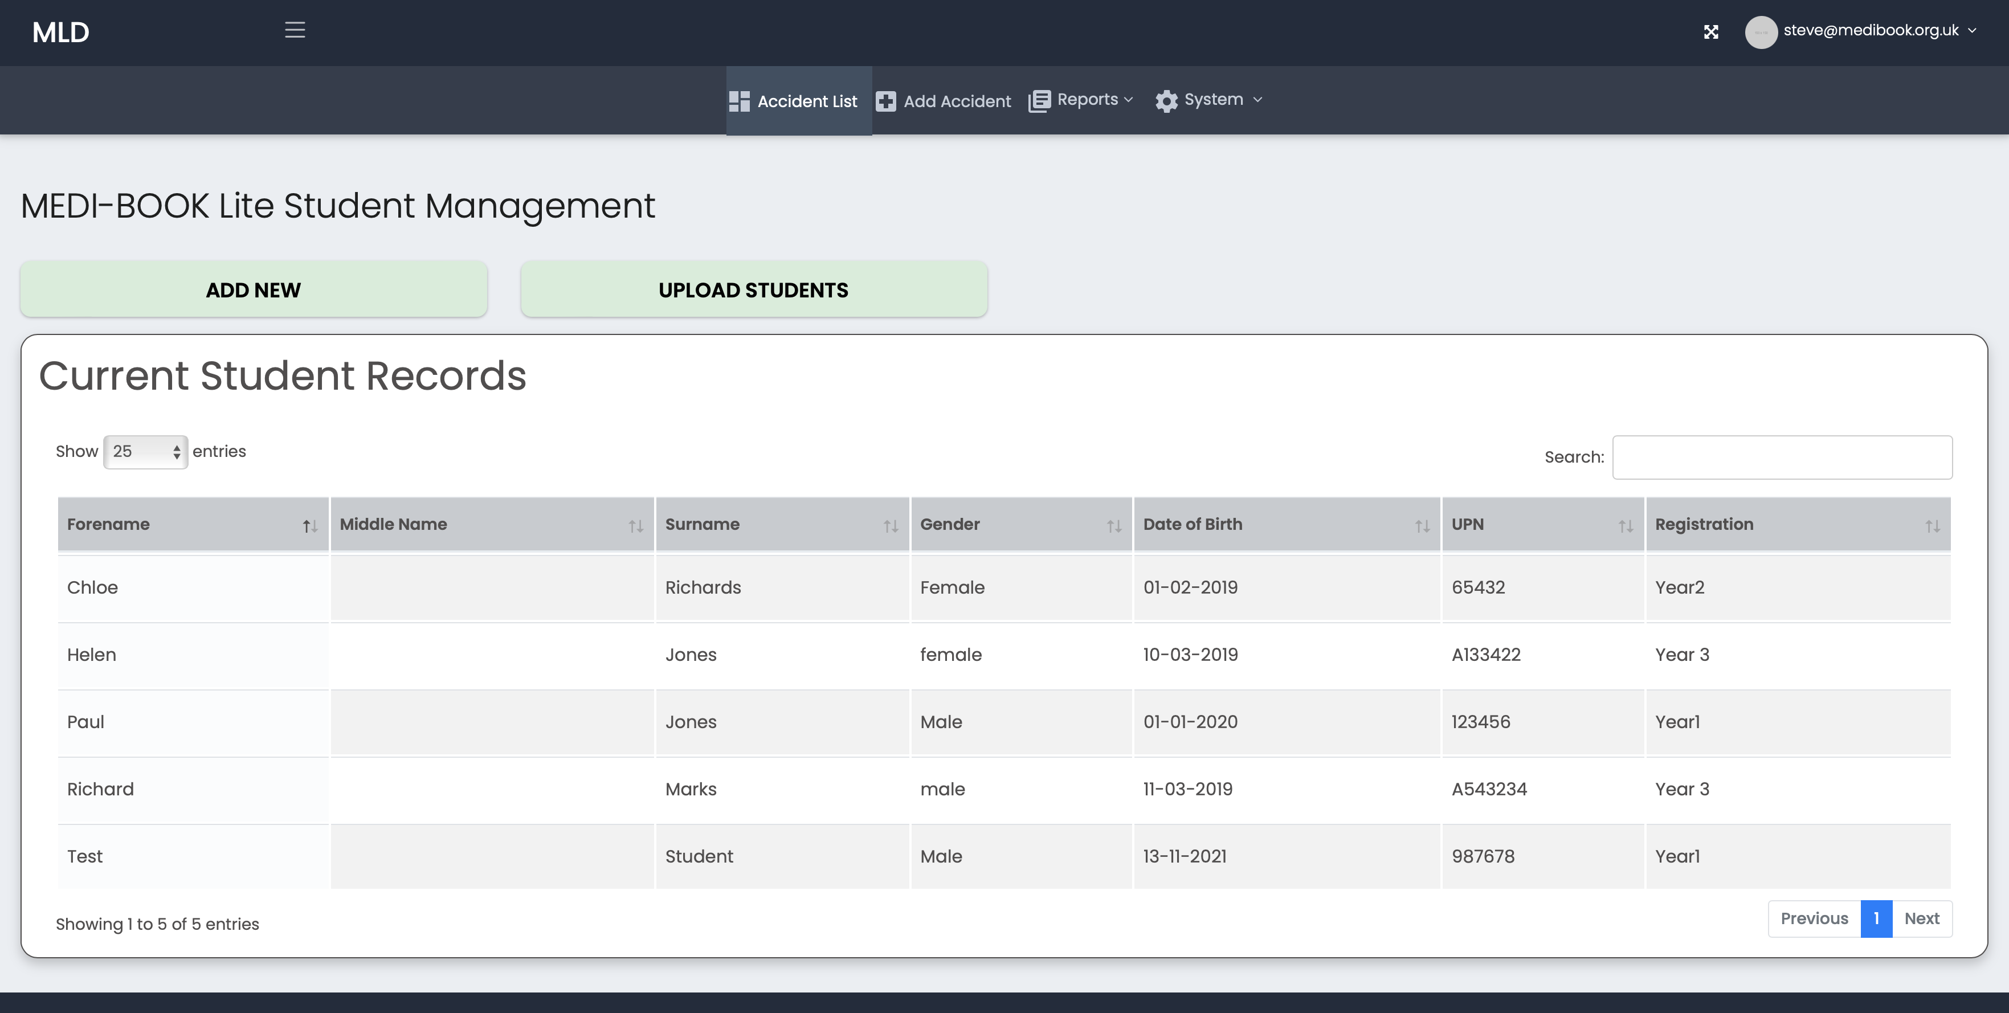The image size is (2009, 1013).
Task: Click the Forename column header
Action: tap(193, 524)
